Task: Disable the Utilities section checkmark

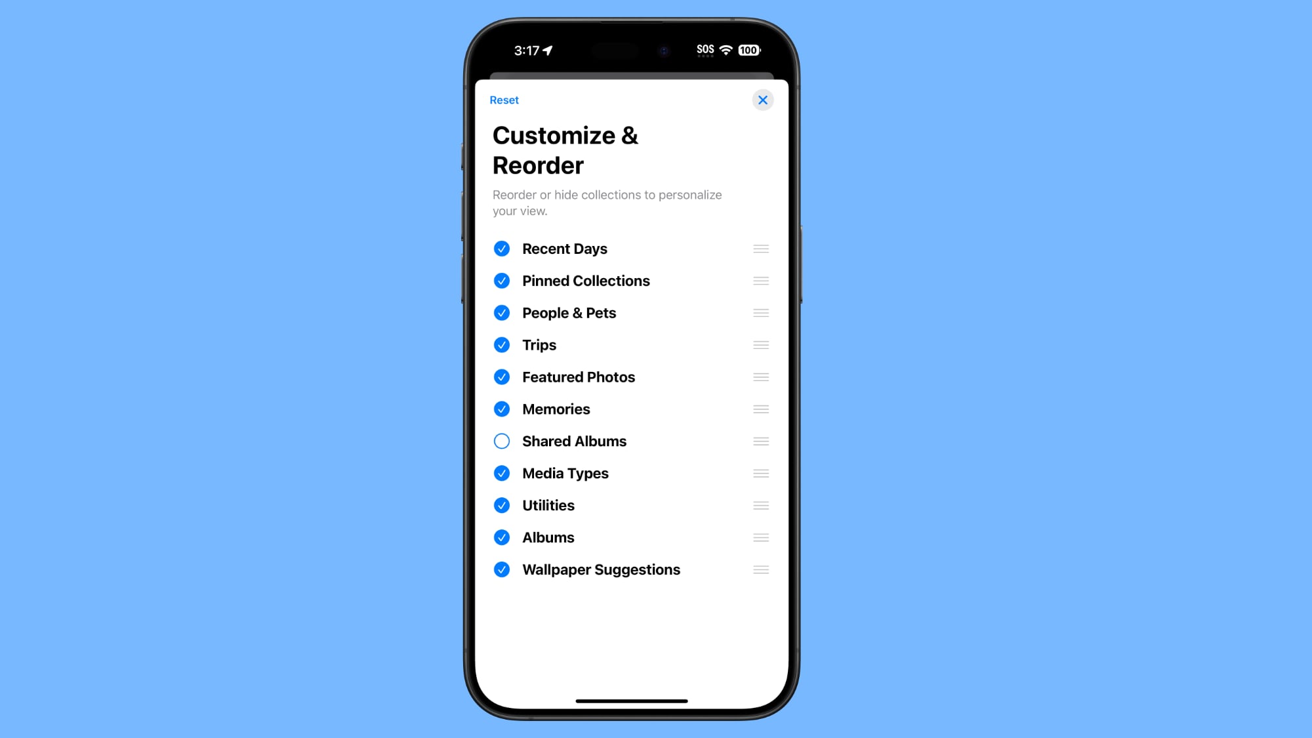Action: [502, 504]
